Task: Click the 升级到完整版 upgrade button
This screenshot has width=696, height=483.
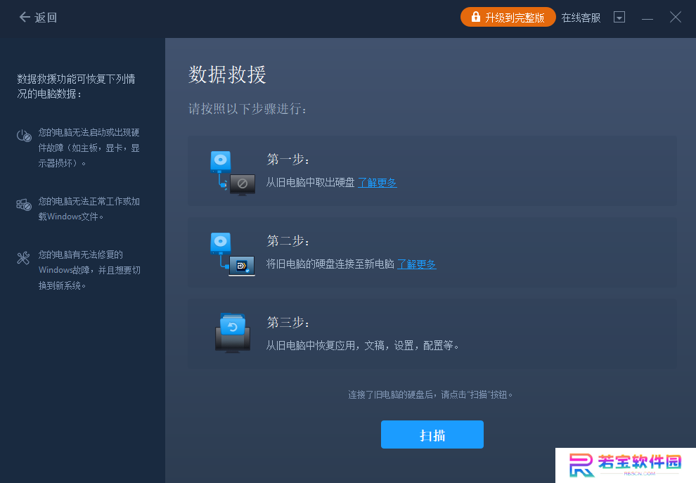Action: (x=508, y=18)
